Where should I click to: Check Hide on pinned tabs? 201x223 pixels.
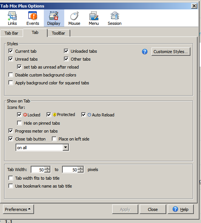(19, 123)
